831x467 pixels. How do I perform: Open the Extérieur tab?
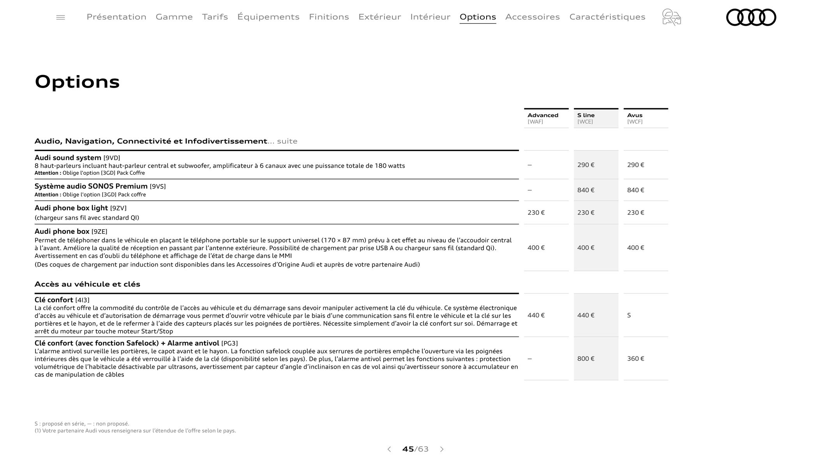point(379,17)
